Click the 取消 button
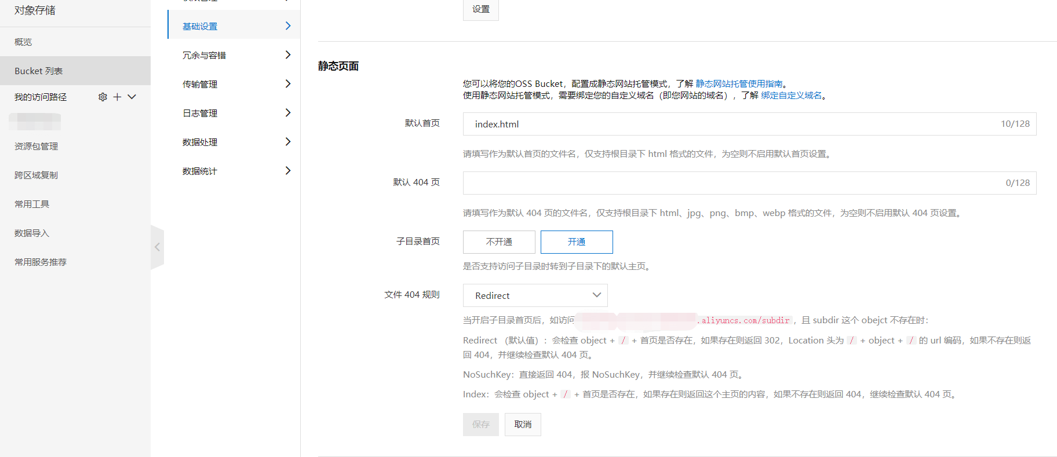1057x457 pixels. (523, 425)
